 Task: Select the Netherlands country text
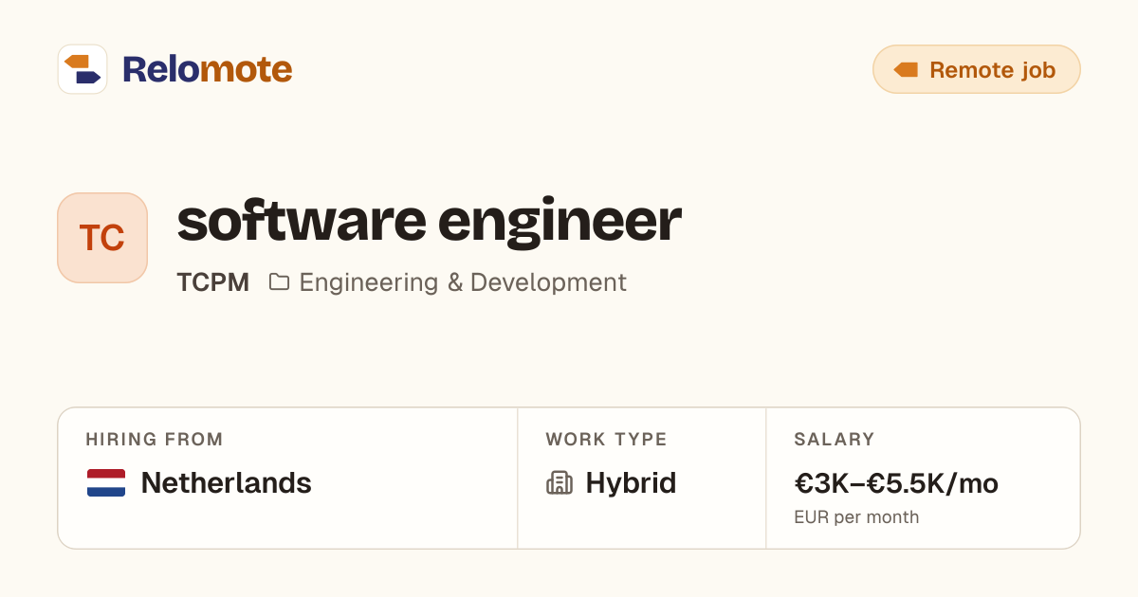click(226, 483)
